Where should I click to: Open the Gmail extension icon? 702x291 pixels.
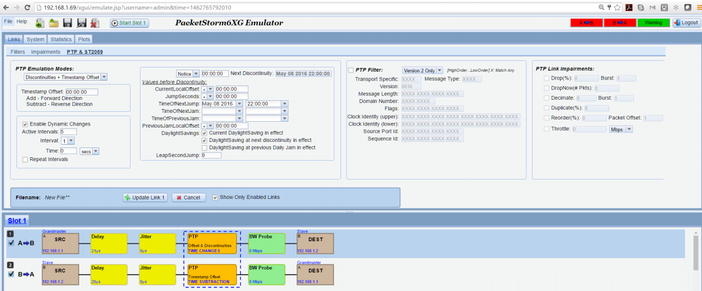[x=653, y=8]
